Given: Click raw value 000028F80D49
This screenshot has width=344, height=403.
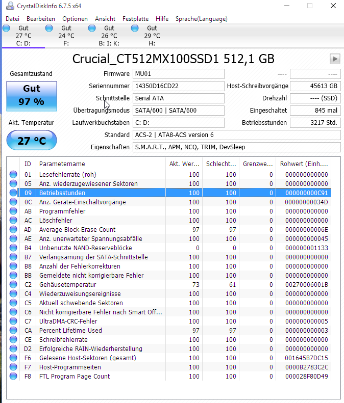Looking at the screenshot, I should [306, 377].
